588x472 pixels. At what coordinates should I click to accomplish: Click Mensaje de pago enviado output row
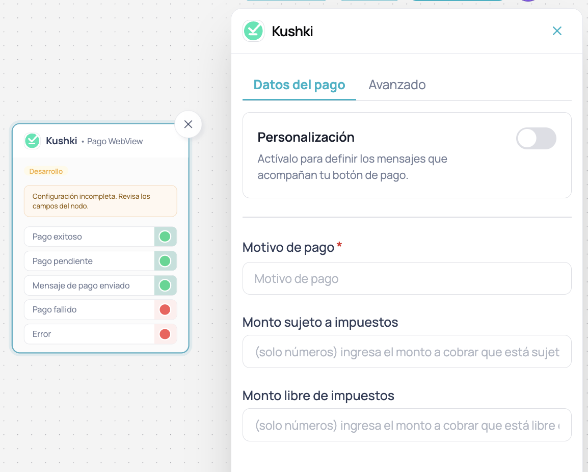tap(100, 285)
